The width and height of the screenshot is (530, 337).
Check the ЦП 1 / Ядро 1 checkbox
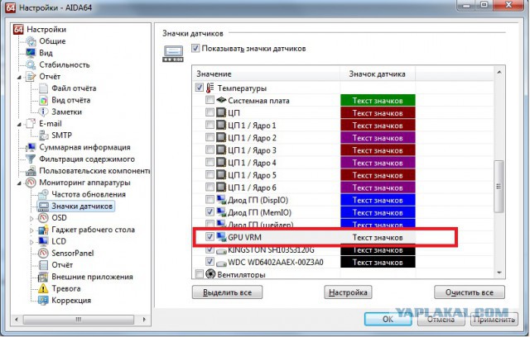click(x=210, y=125)
